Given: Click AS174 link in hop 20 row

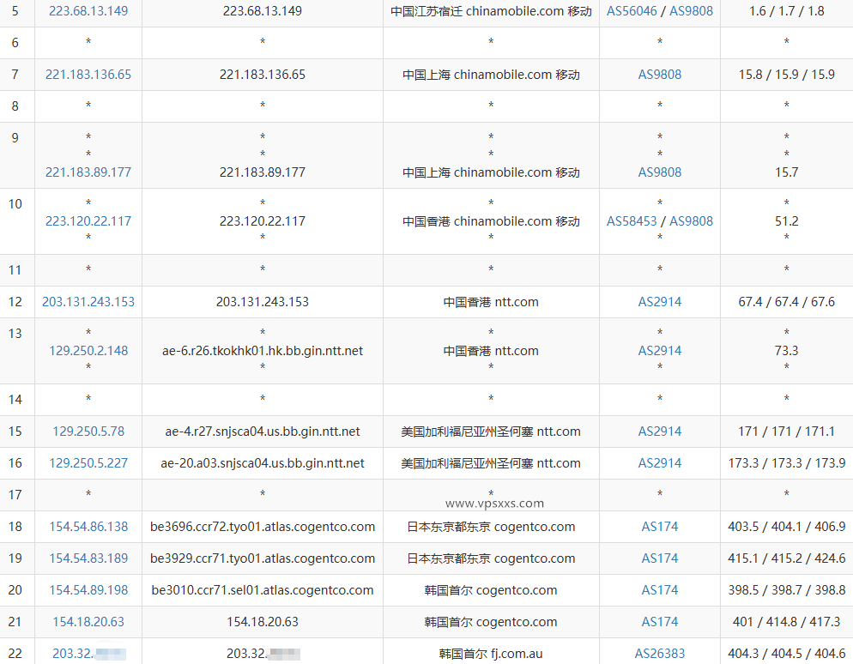Looking at the screenshot, I should [x=659, y=590].
